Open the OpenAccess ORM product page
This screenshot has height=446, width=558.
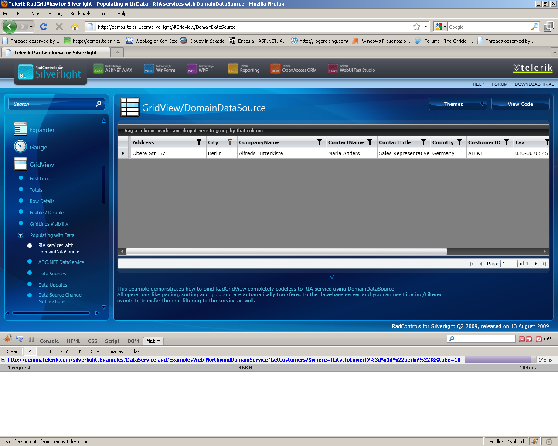tap(294, 69)
